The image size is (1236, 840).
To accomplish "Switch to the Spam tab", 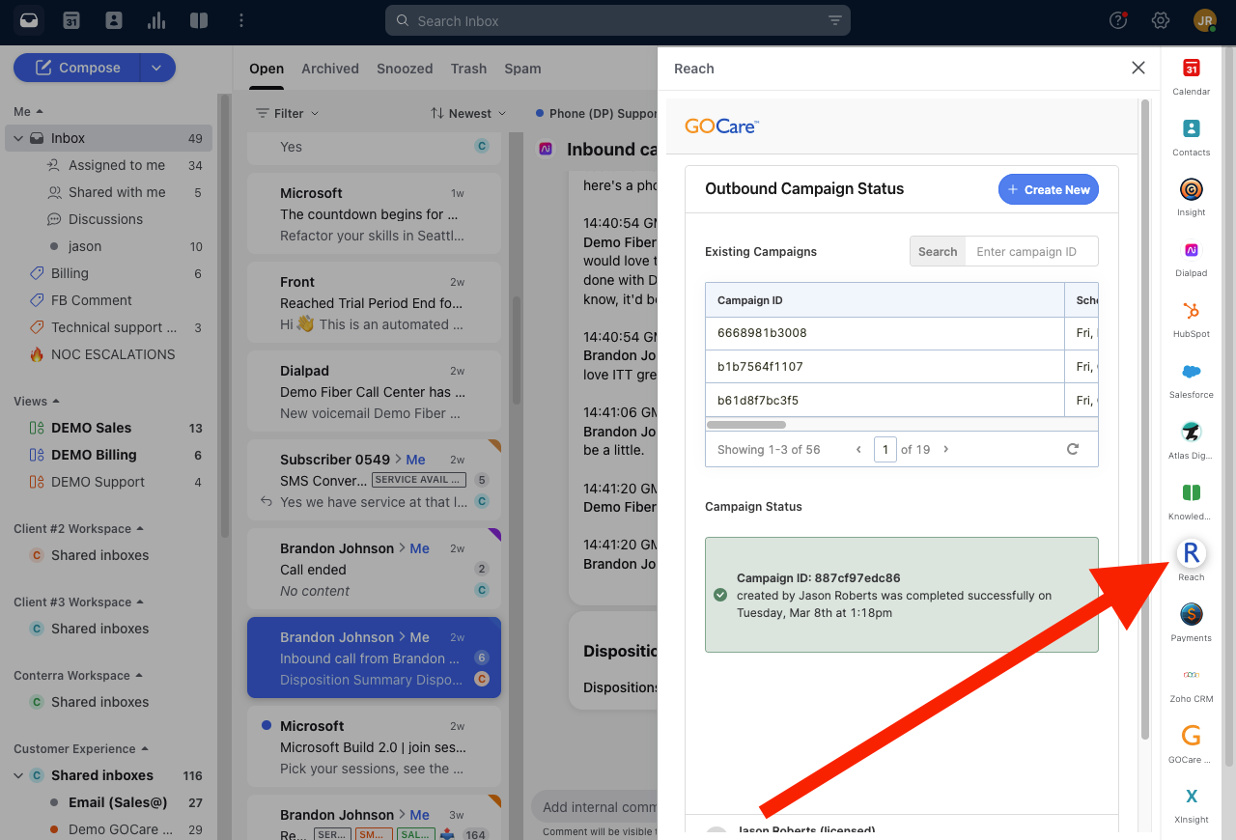I will tap(522, 69).
